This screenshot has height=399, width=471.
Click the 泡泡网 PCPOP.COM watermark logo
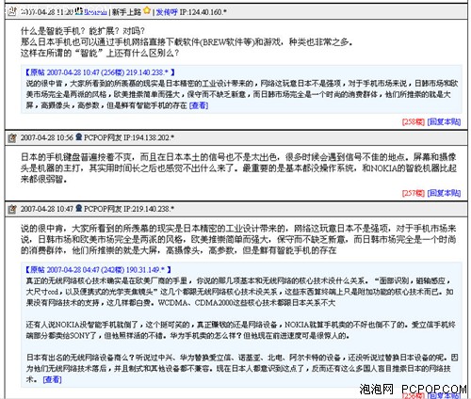coord(413,390)
